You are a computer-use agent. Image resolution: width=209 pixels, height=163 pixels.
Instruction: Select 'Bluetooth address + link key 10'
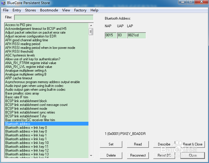[x=47, y=143]
